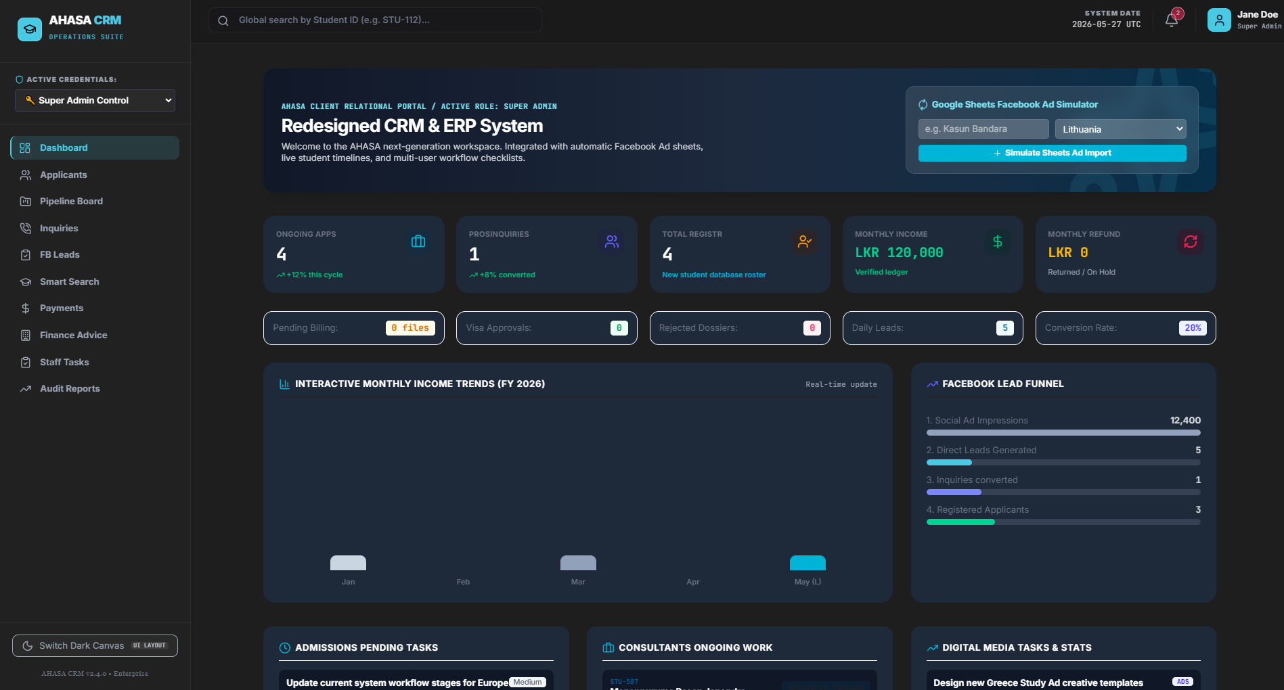Click the users icon in Prosinquiries card
The height and width of the screenshot is (690, 1284).
612,241
